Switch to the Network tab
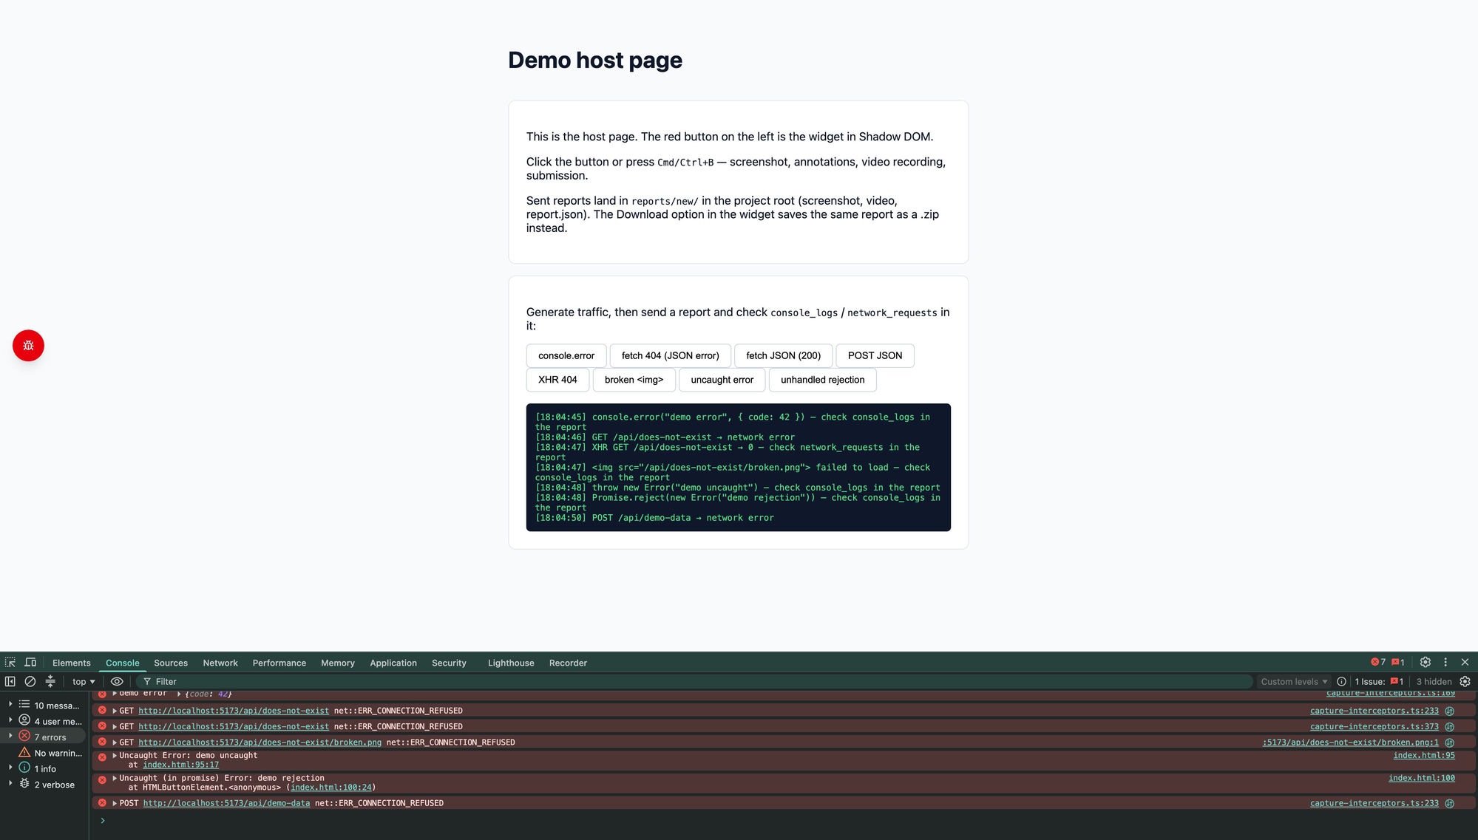The image size is (1478, 840). tap(220, 663)
